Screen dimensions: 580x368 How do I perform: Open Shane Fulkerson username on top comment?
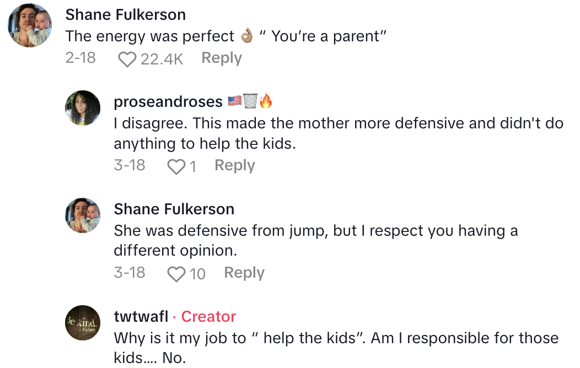point(126,14)
